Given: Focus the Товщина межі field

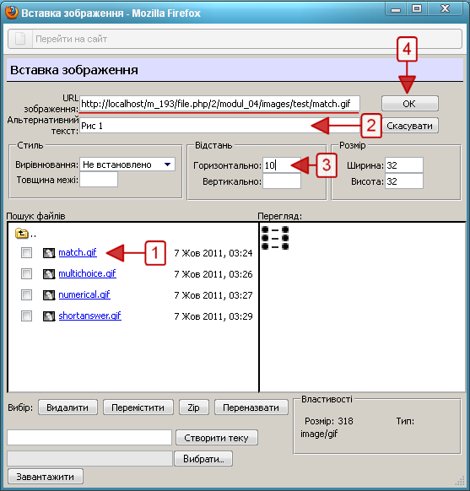Looking at the screenshot, I should pyautogui.click(x=99, y=180).
